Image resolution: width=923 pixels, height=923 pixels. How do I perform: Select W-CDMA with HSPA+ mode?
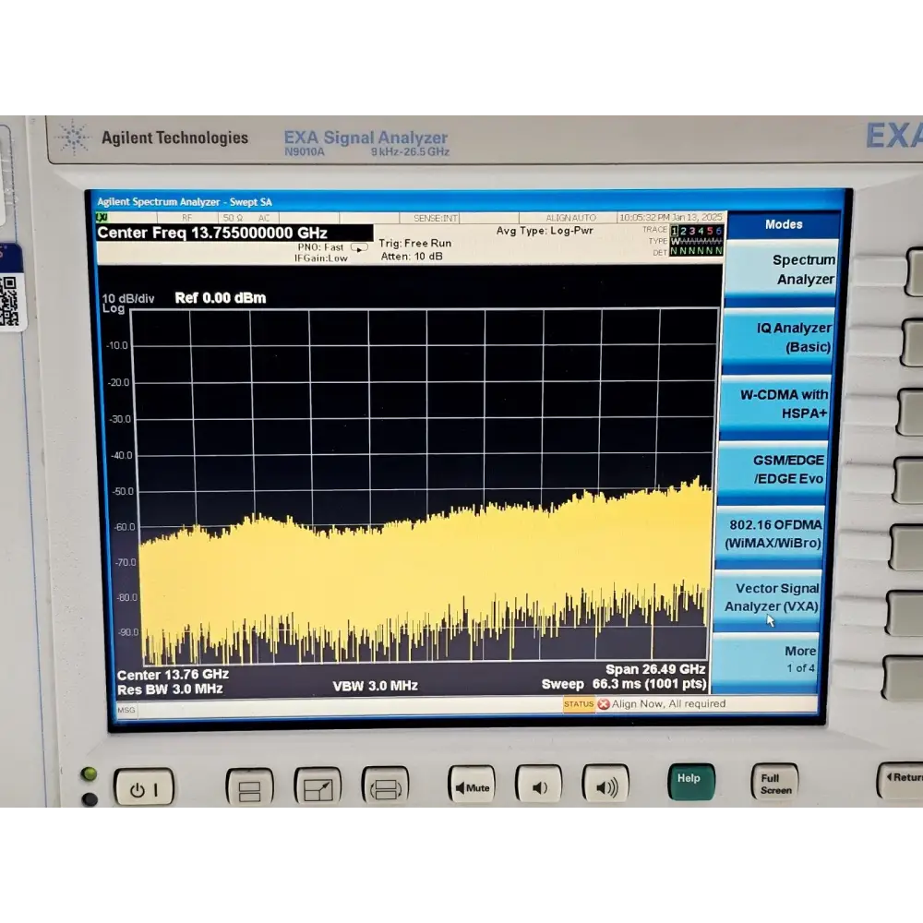pyautogui.click(x=776, y=404)
